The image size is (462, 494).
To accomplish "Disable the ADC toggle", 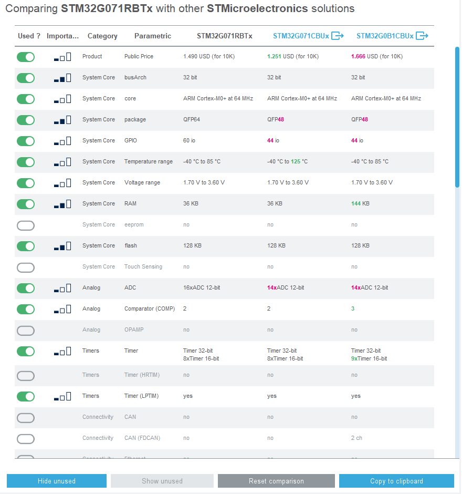I will (x=26, y=289).
